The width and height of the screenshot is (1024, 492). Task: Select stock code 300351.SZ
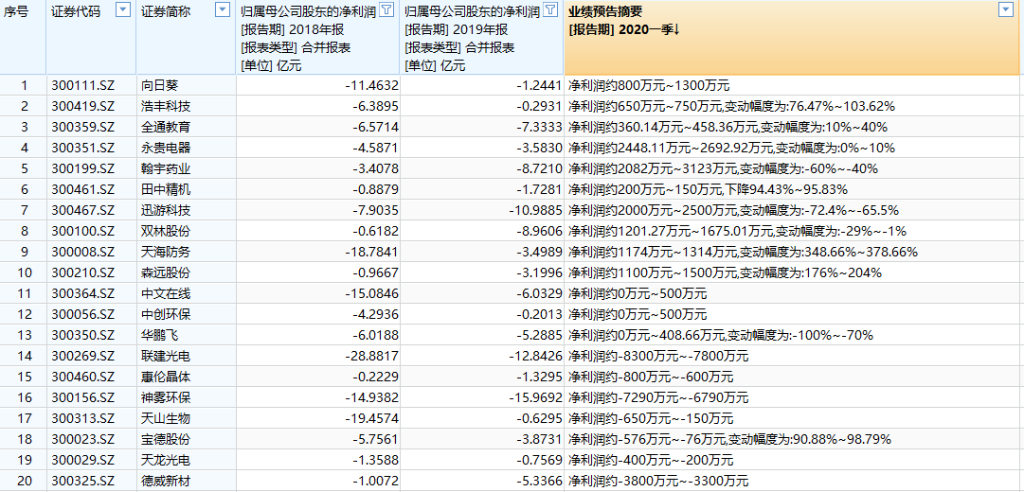click(x=83, y=148)
